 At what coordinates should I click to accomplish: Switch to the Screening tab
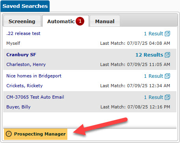[22, 21]
